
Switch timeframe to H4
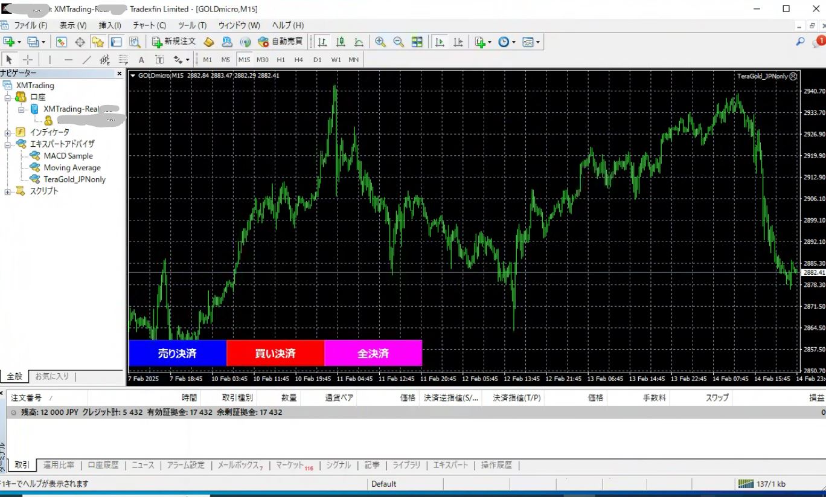pyautogui.click(x=299, y=60)
